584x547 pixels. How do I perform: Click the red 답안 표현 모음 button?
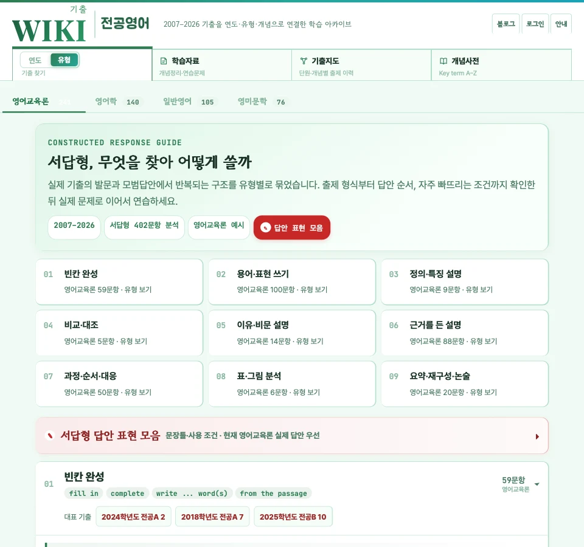[292, 227]
